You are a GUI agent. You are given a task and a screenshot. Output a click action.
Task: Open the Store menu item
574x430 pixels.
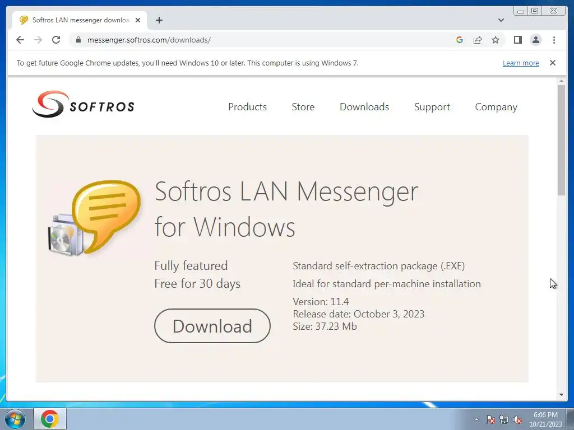(x=303, y=107)
